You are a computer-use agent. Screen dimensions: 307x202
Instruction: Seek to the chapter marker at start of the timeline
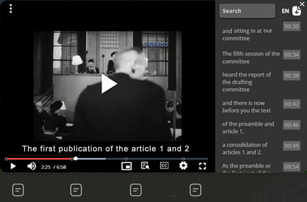pos(7,159)
